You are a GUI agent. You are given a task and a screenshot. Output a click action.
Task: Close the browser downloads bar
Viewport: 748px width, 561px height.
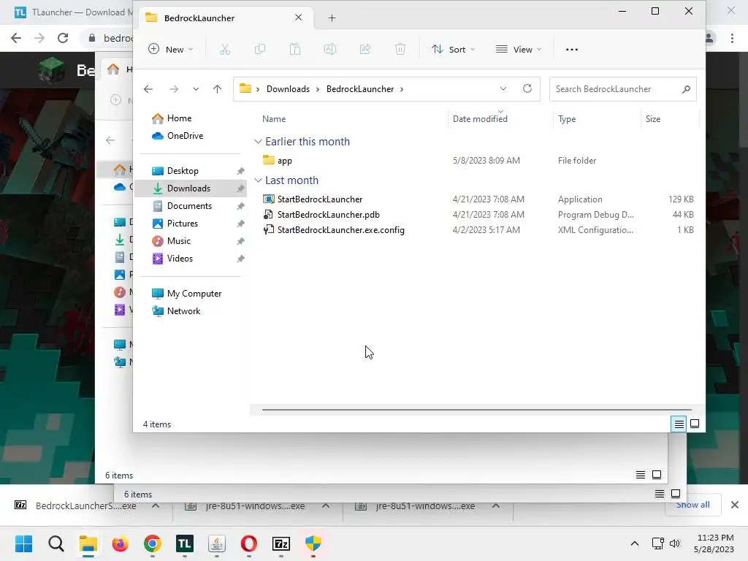point(735,505)
